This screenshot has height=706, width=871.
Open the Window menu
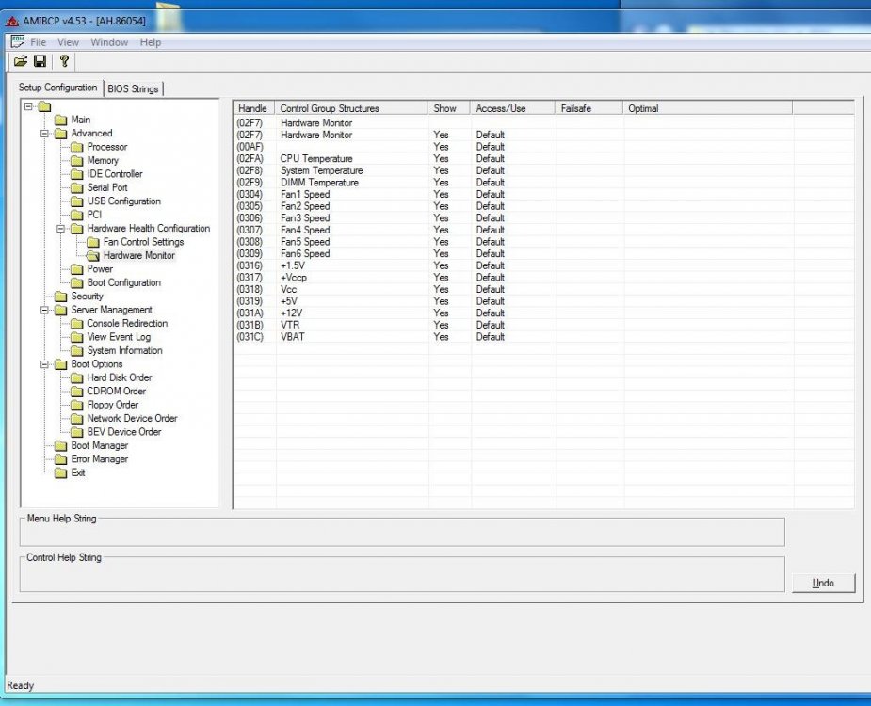tap(109, 42)
